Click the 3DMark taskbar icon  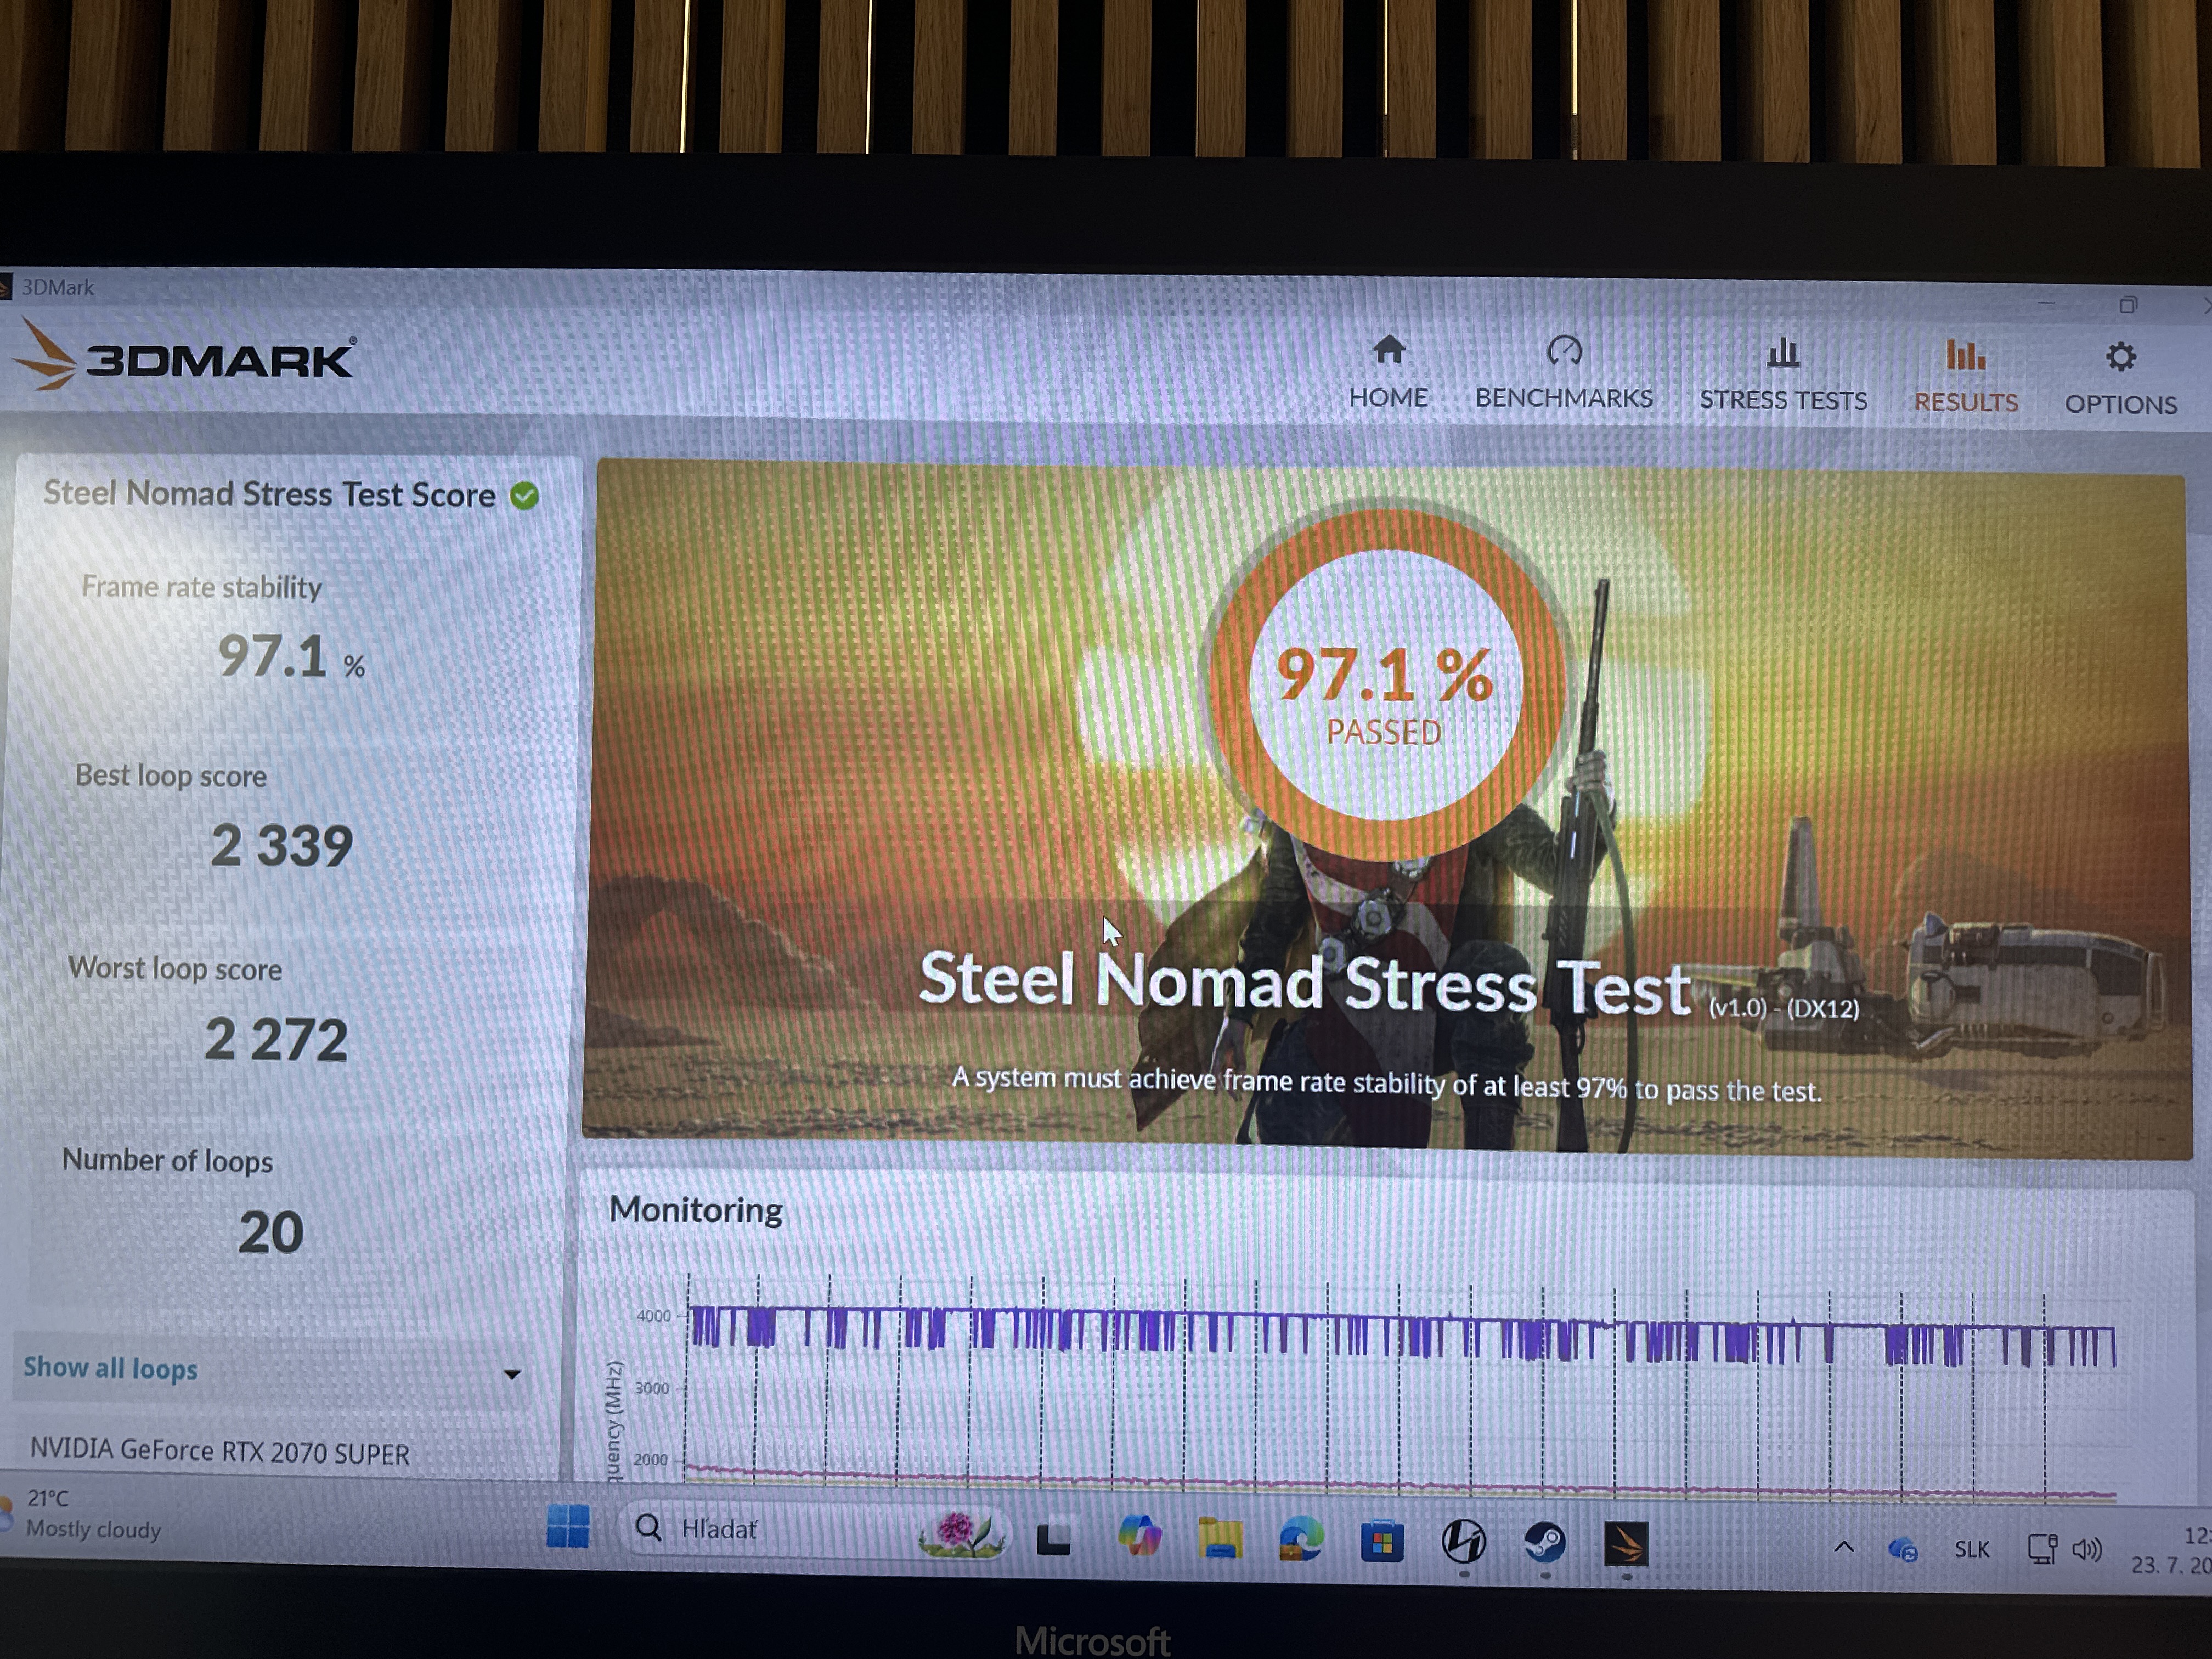click(x=1626, y=1544)
